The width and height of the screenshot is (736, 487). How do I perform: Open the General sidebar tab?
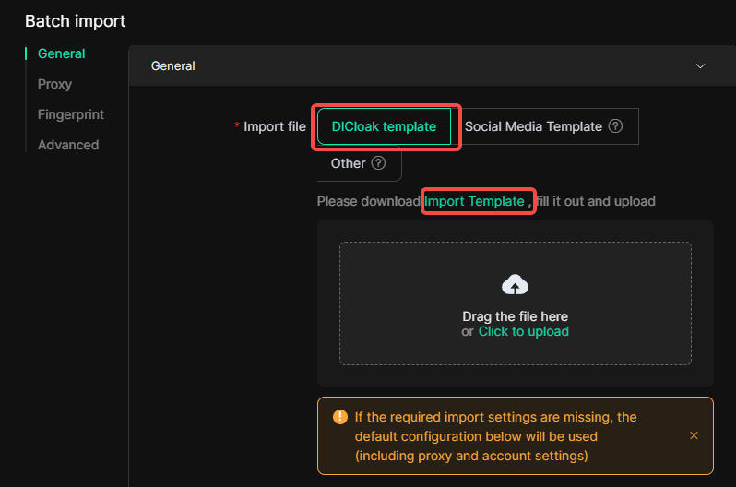pyautogui.click(x=61, y=53)
